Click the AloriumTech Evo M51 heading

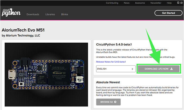click(23, 30)
